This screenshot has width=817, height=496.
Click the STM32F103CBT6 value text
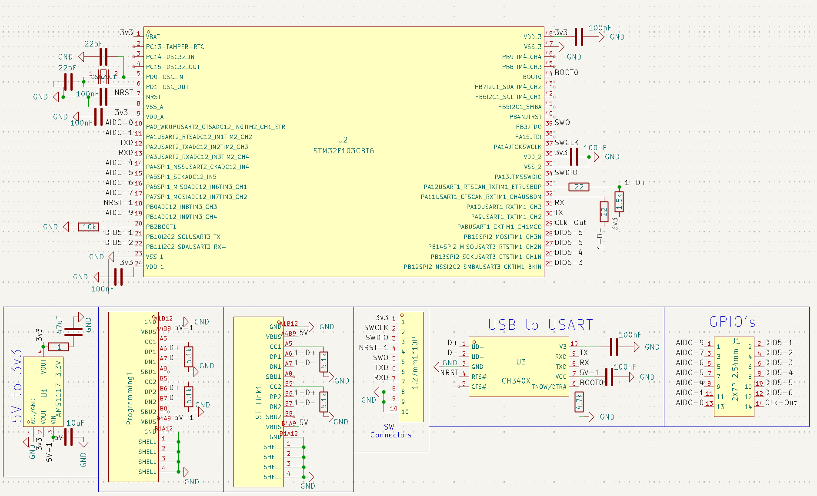tap(343, 151)
